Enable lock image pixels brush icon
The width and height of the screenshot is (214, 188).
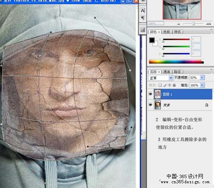(165, 85)
